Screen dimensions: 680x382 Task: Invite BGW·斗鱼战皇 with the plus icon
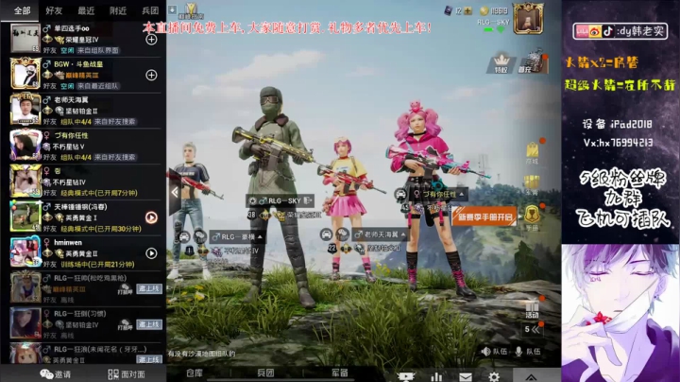click(151, 75)
